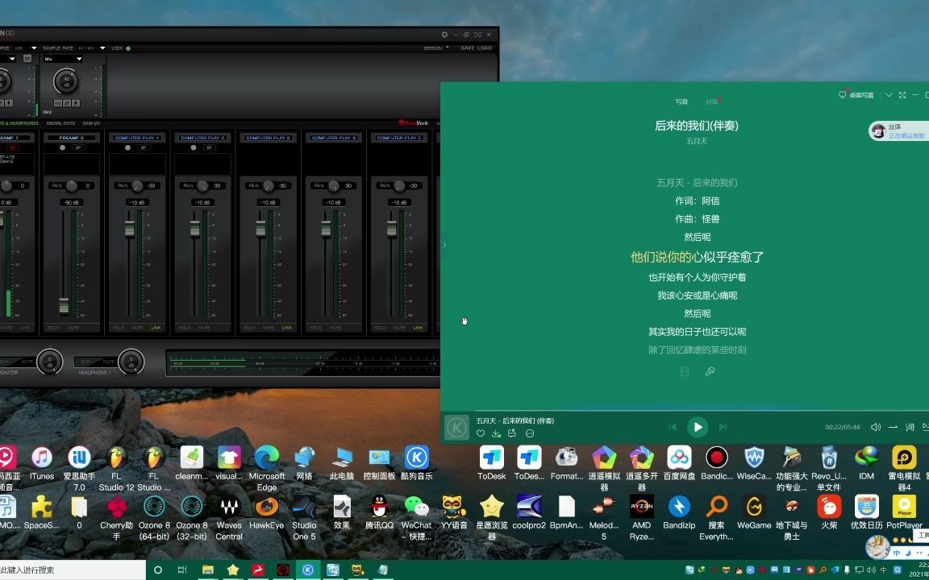Viewport: 929px width, 580px height.
Task: Switch to the 写真 tab in Kugou
Action: coord(682,101)
